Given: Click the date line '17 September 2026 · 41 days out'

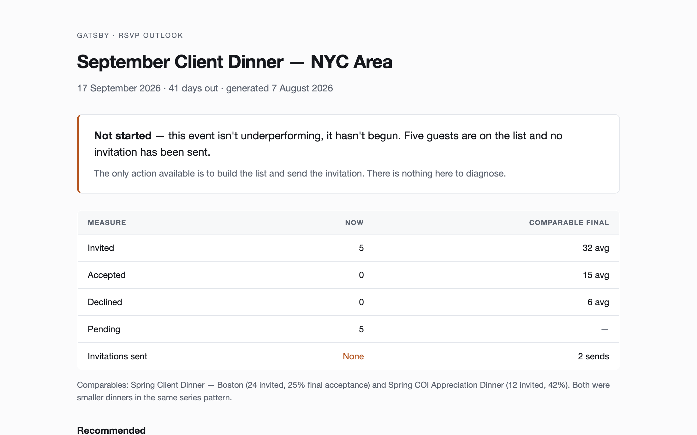Looking at the screenshot, I should 147,88.
